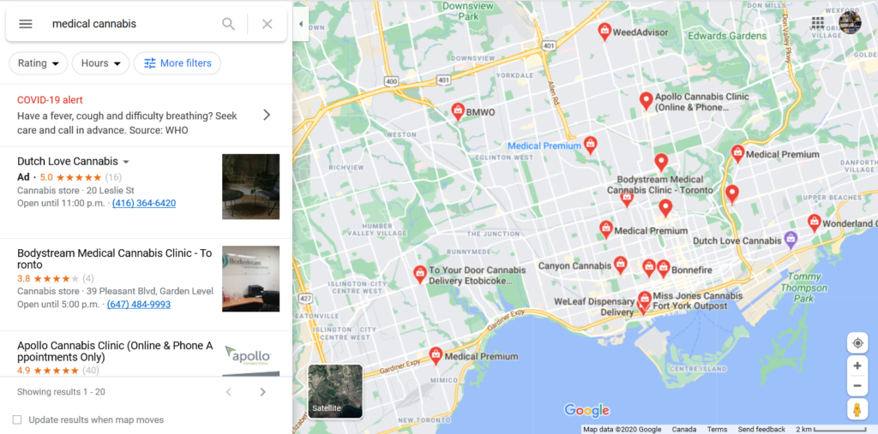Open the Rating filter dropdown

tap(38, 63)
